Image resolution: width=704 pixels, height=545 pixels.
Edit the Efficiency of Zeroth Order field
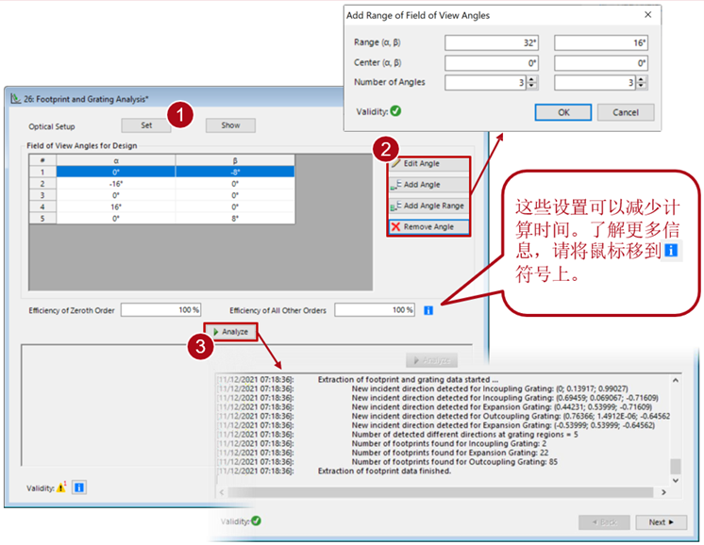tap(160, 310)
